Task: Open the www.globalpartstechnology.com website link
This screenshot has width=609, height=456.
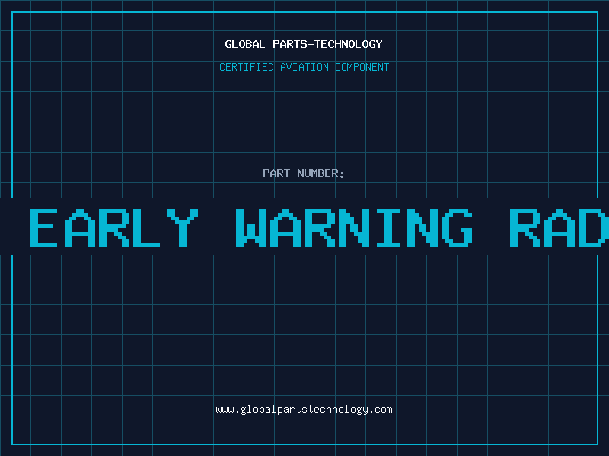Action: [304, 410]
